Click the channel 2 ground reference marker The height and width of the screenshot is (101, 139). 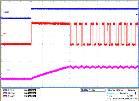(x=1, y=44)
